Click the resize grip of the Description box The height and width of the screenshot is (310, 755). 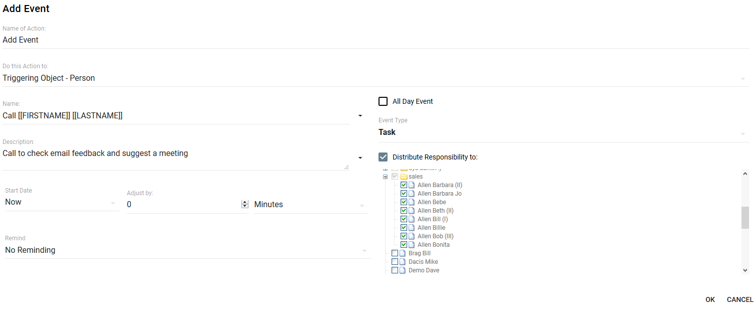pos(346,167)
